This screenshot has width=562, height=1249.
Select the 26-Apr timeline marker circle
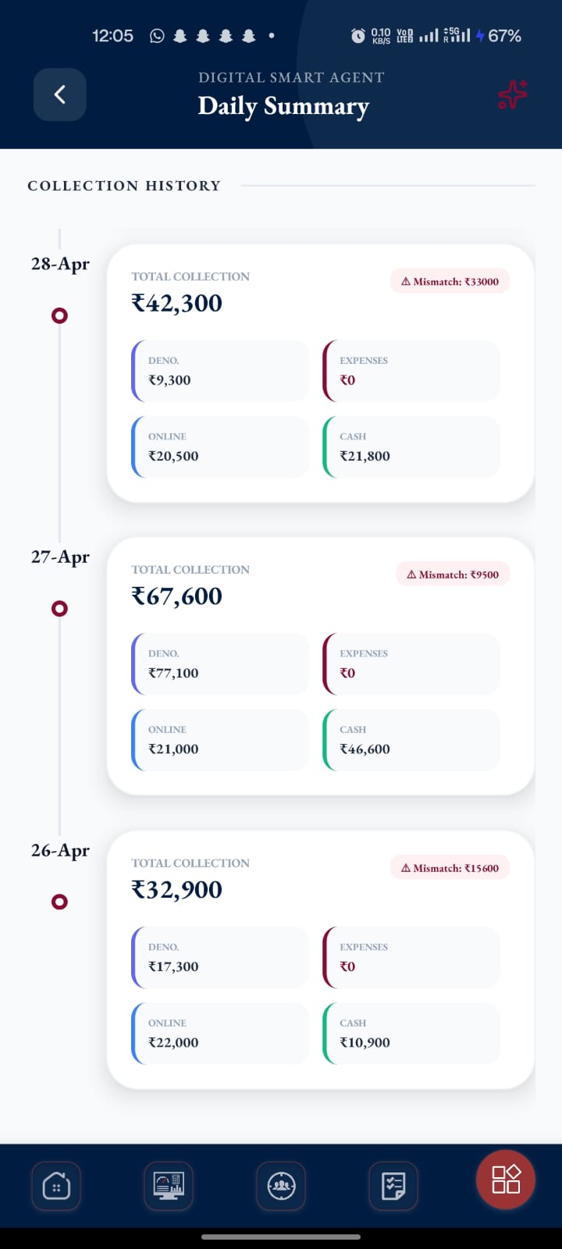point(59,902)
